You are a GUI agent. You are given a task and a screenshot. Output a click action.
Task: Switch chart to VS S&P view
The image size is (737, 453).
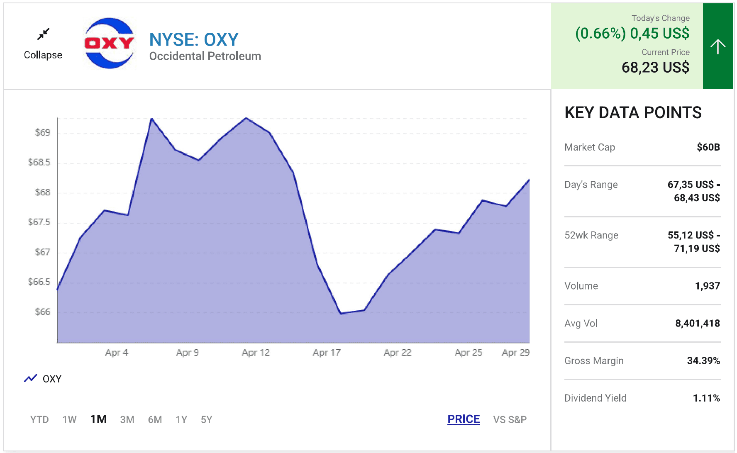[510, 419]
